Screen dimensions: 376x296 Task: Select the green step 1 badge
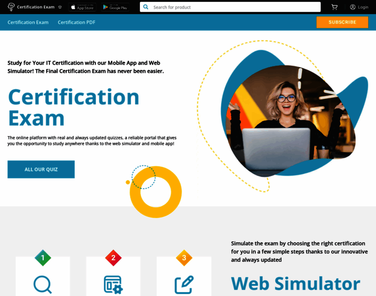(43, 258)
